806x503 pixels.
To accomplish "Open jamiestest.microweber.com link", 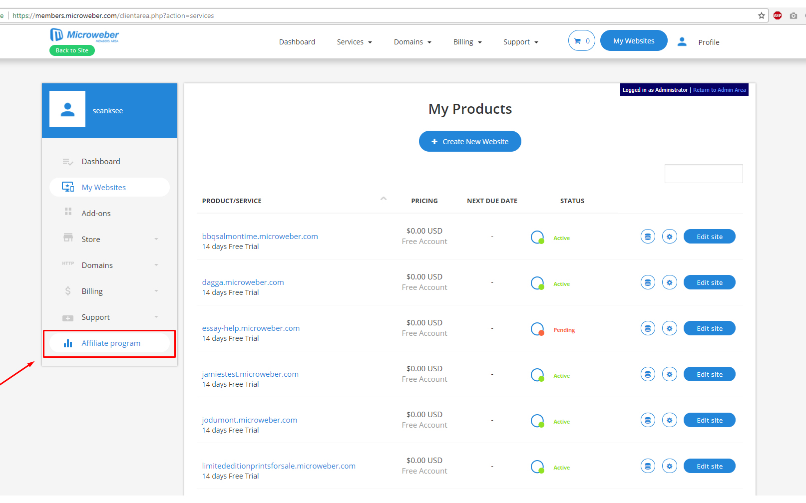I will coord(250,374).
